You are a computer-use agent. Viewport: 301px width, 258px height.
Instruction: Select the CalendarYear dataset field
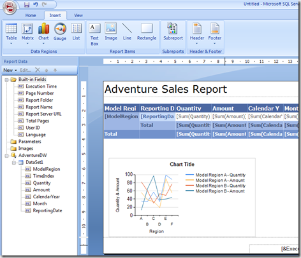click(47, 196)
